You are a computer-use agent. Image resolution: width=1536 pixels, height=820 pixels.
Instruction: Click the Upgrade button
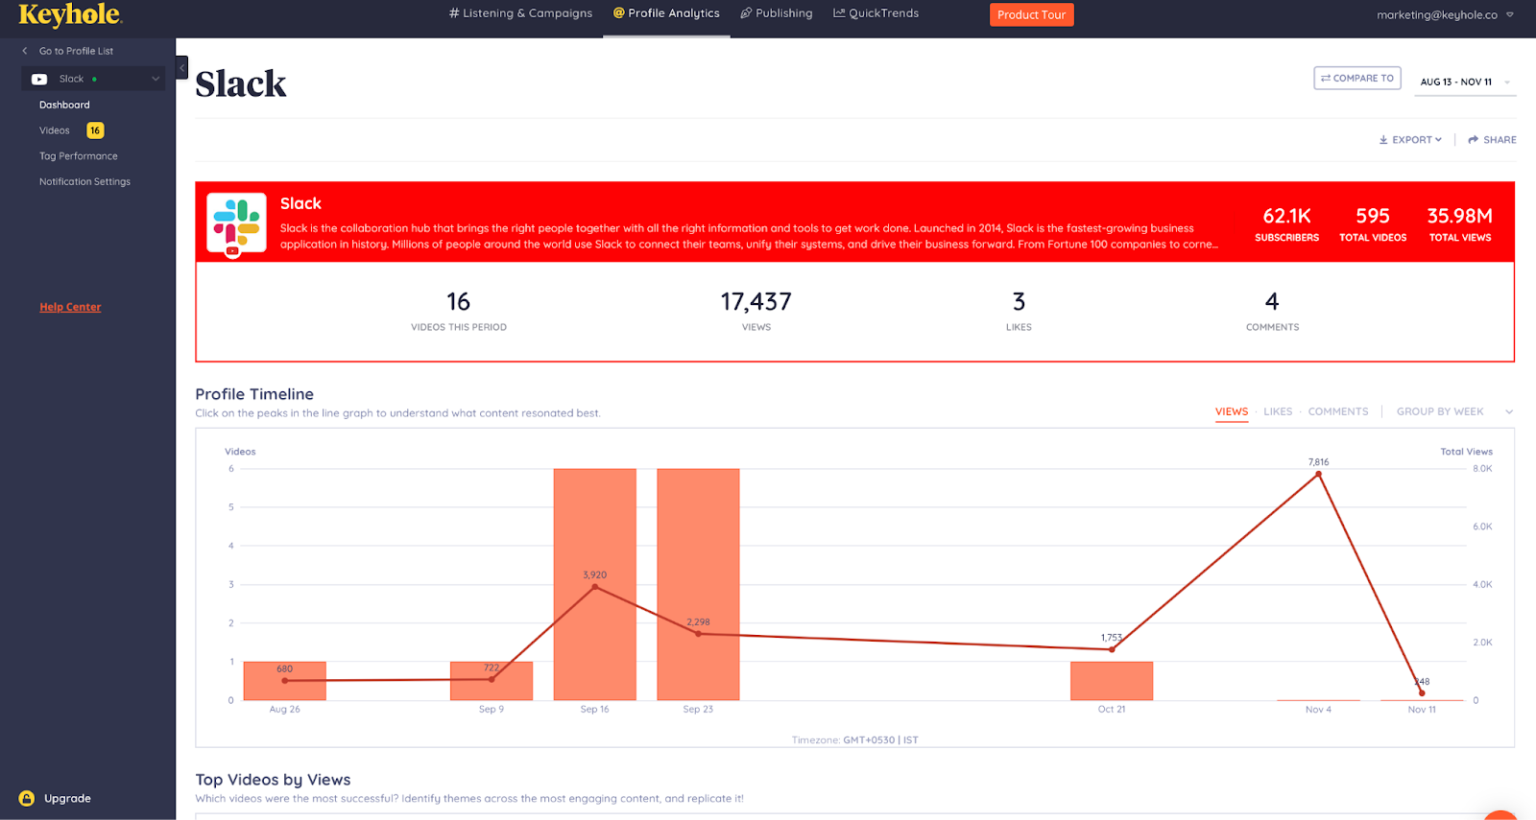(x=67, y=798)
